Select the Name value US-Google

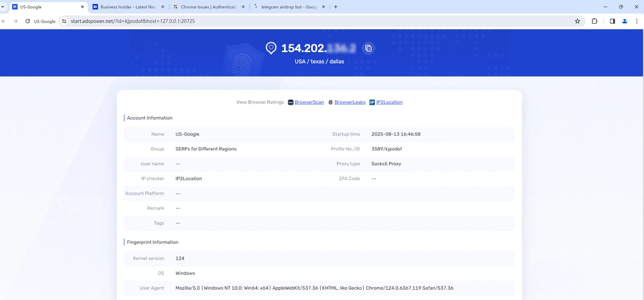[x=187, y=134]
